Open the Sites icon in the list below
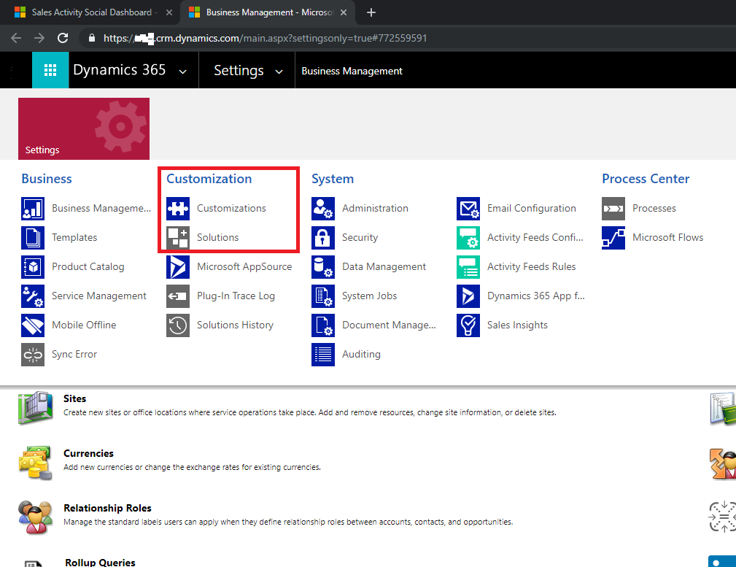736x567 pixels. 35,409
